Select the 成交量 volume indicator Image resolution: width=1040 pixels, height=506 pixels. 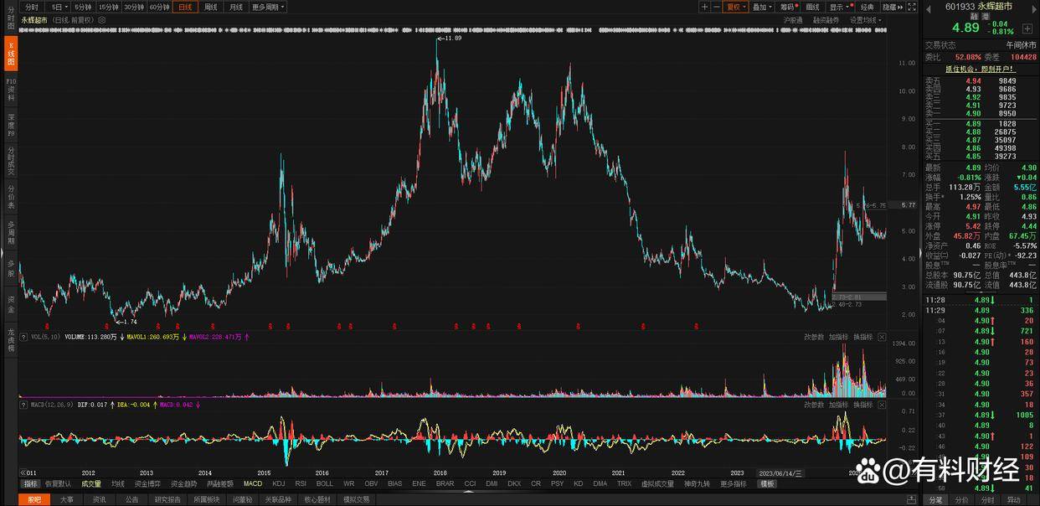tap(90, 484)
